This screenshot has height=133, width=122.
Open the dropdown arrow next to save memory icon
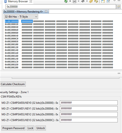click(x=78, y=1)
